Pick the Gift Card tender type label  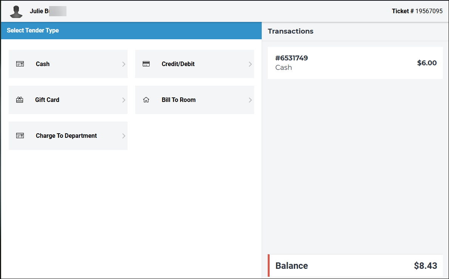[47, 100]
